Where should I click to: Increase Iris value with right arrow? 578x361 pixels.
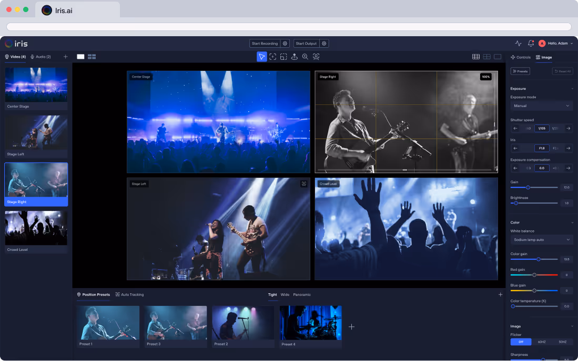pos(569,148)
